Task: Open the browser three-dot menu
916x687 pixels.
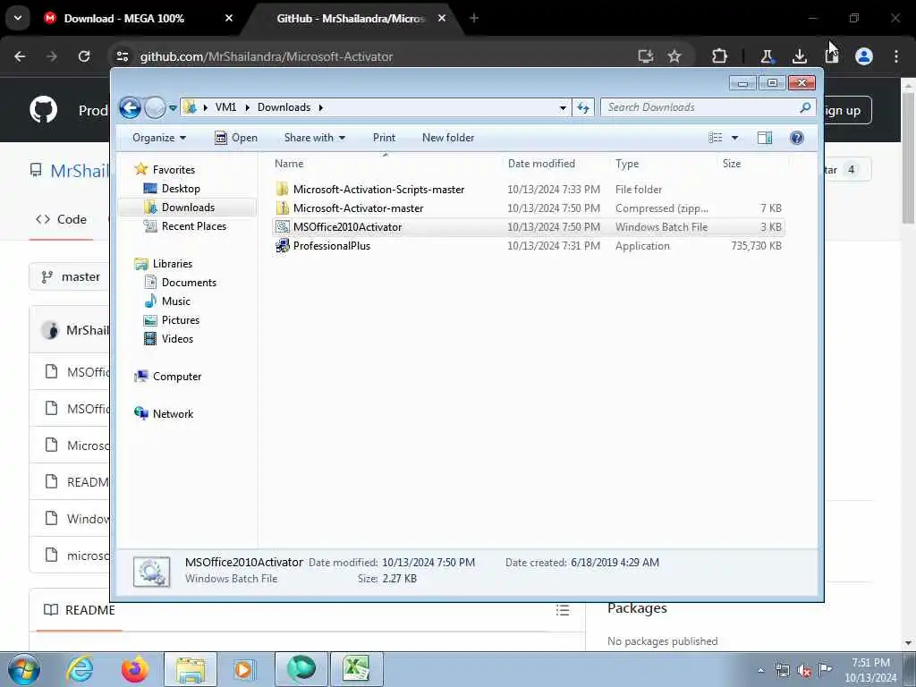Action: [x=895, y=56]
